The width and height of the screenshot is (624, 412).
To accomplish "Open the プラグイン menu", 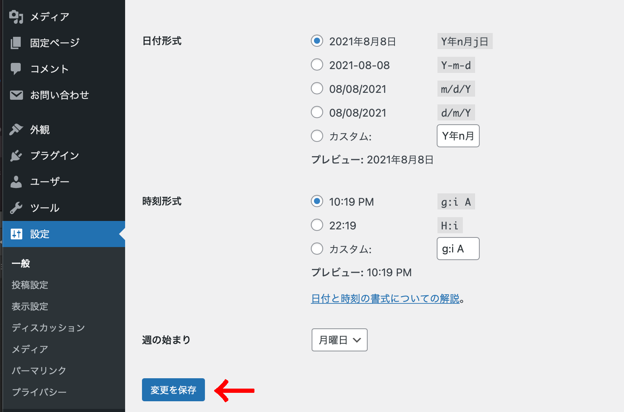I will click(54, 156).
